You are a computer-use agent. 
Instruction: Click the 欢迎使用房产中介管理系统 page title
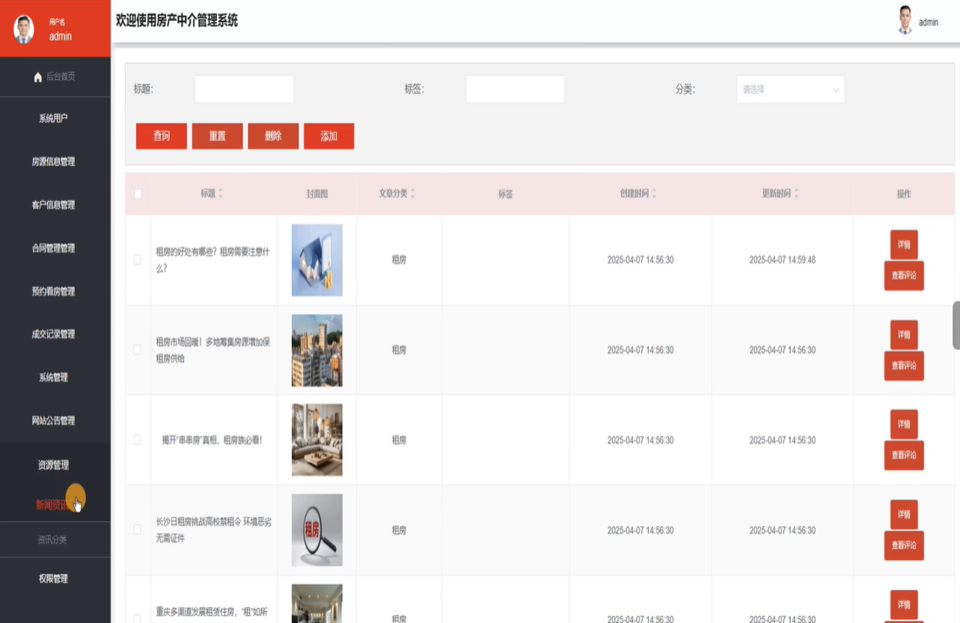177,21
